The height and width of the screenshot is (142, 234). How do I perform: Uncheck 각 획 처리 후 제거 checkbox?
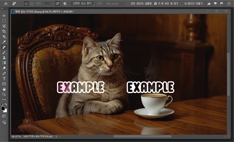click(x=155, y=3)
